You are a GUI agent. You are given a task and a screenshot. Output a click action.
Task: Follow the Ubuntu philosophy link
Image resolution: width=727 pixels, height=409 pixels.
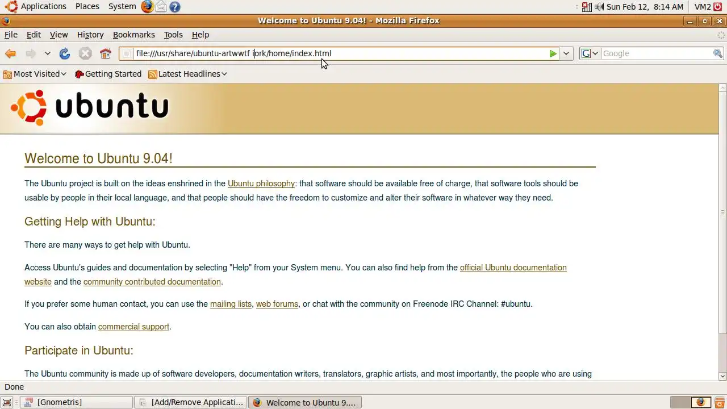[x=261, y=183]
